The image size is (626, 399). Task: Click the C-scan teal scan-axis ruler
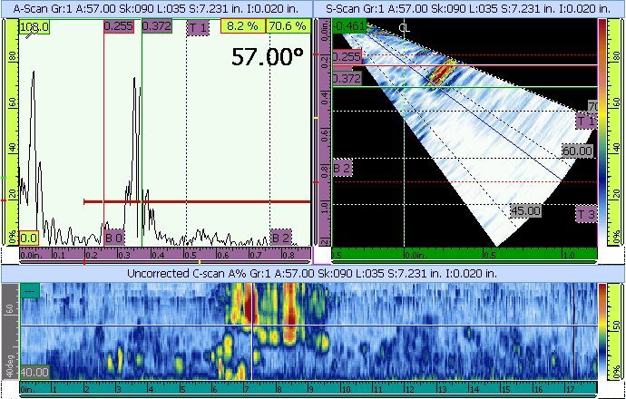pyautogui.click(x=308, y=388)
